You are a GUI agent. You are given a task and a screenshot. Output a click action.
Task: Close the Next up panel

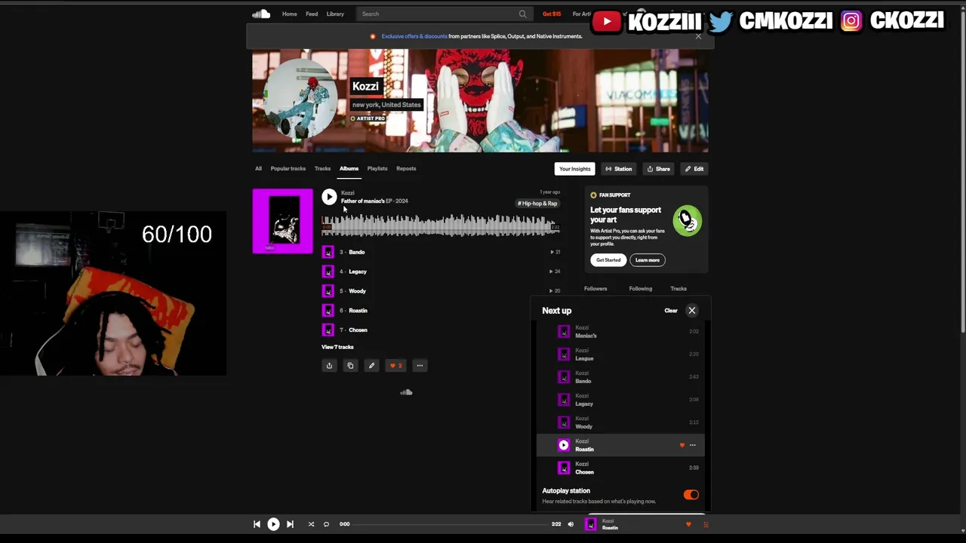click(x=691, y=311)
